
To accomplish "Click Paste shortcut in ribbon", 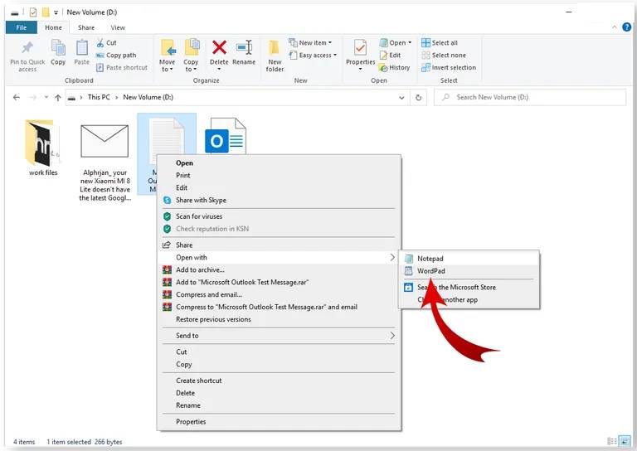I will click(121, 67).
